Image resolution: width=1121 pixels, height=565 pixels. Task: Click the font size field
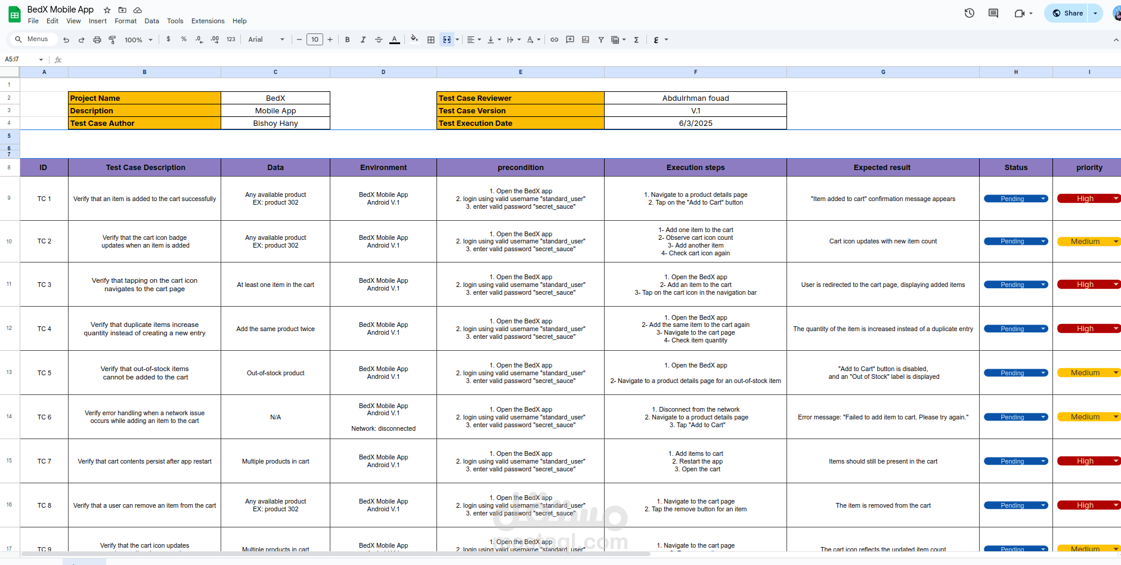click(315, 40)
